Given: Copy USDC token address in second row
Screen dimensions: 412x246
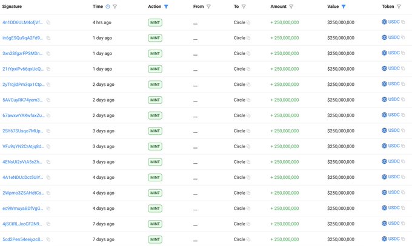Looking at the screenshot, I should [x=404, y=38].
